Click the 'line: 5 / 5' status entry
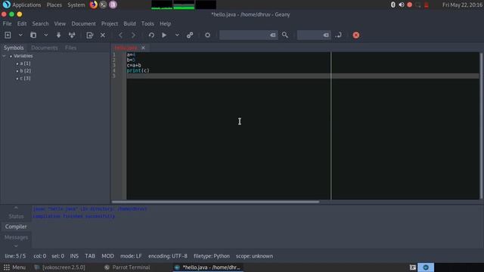The height and width of the screenshot is (272, 484). (x=15, y=256)
